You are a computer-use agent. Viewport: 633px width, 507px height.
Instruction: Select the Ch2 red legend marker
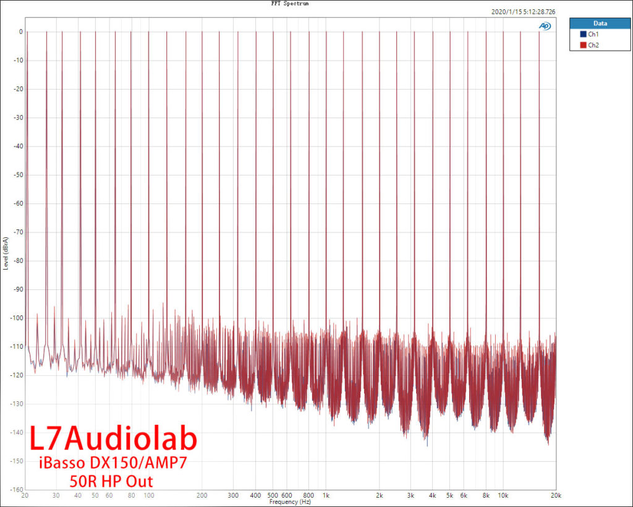[x=582, y=45]
